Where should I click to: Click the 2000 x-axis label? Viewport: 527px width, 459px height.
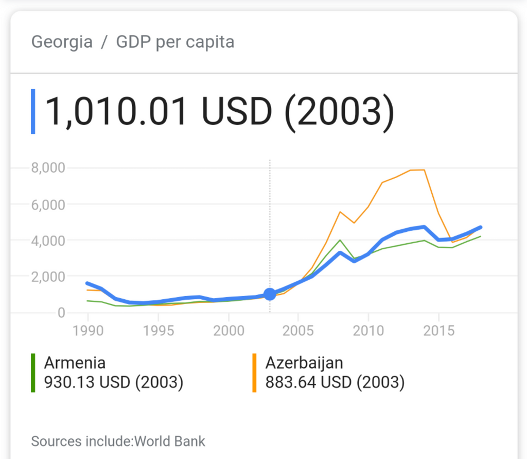pyautogui.click(x=229, y=331)
